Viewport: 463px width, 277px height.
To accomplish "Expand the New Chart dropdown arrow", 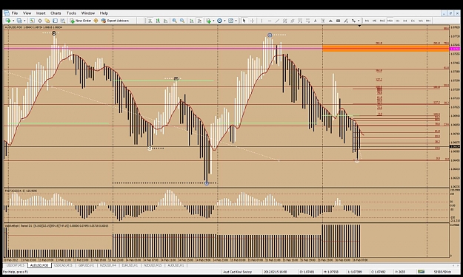I will 13,21.
